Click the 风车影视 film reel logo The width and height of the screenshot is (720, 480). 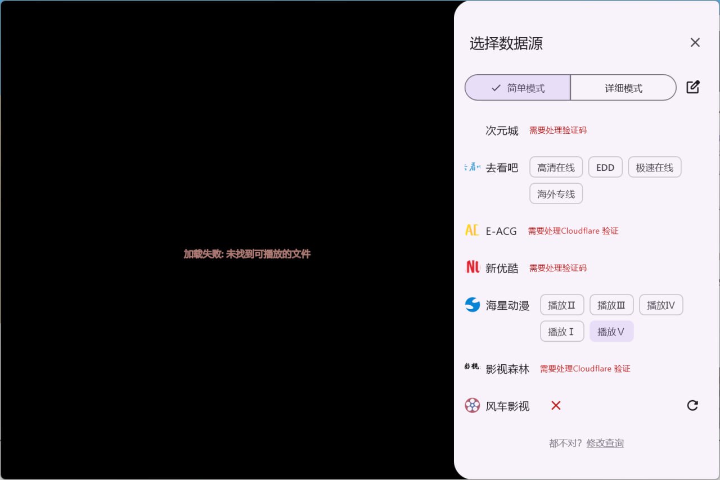472,405
